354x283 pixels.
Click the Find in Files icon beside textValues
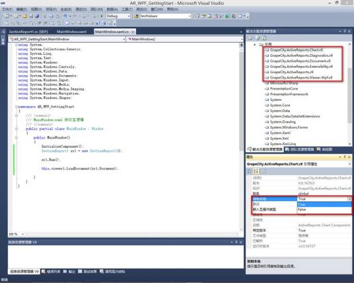(136, 16)
